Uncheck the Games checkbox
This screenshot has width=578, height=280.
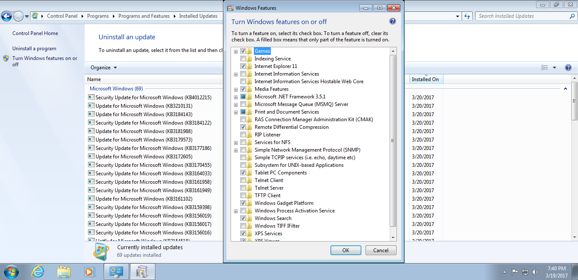click(x=243, y=51)
